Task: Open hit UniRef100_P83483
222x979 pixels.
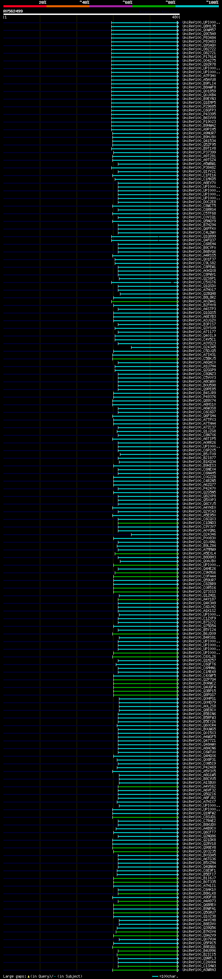Action: 199,41
